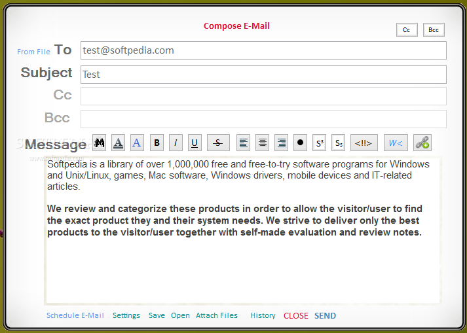Click the W< toolbar button
This screenshot has width=467, height=333.
click(x=396, y=143)
